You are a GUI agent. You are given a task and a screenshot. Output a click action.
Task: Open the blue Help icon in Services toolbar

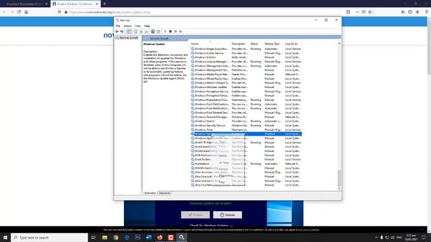tap(153, 32)
